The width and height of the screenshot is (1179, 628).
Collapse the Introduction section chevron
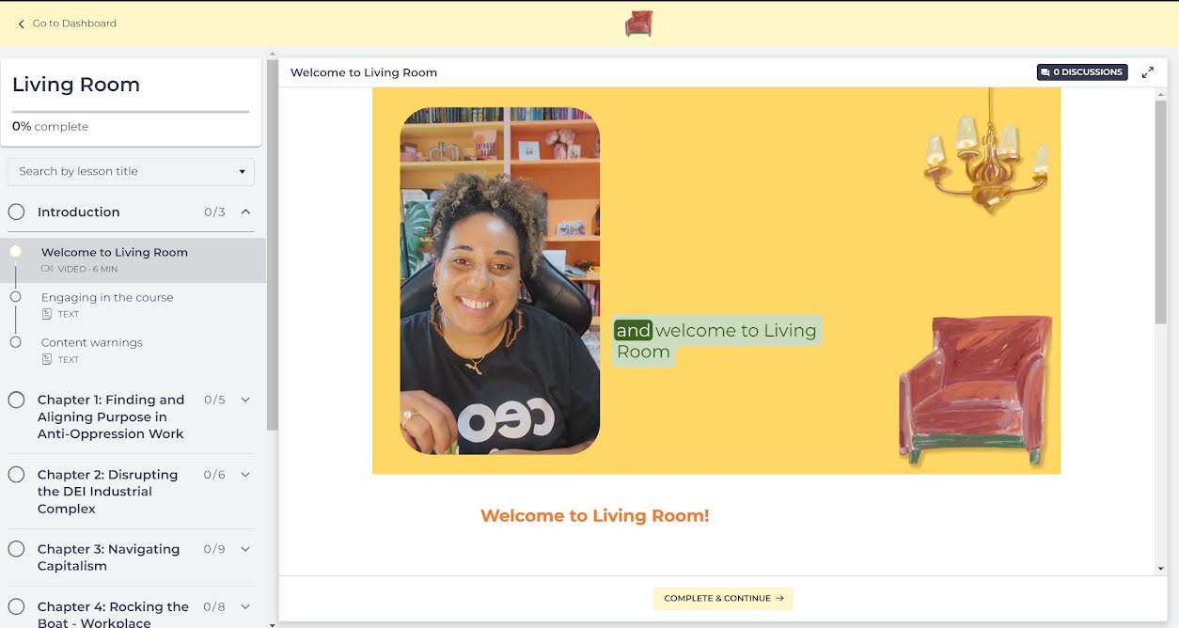(x=245, y=212)
